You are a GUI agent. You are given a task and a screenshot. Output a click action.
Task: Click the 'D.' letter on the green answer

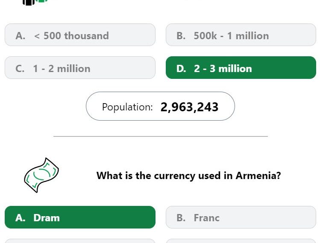181,69
